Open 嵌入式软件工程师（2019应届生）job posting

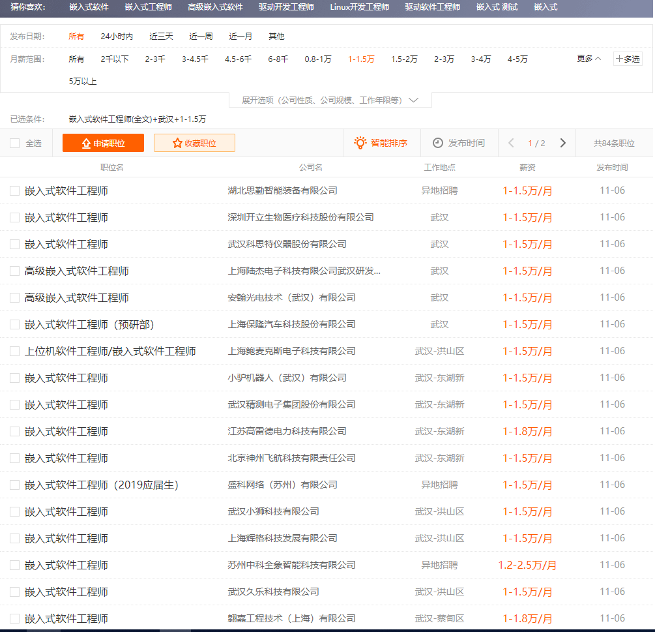coord(102,485)
